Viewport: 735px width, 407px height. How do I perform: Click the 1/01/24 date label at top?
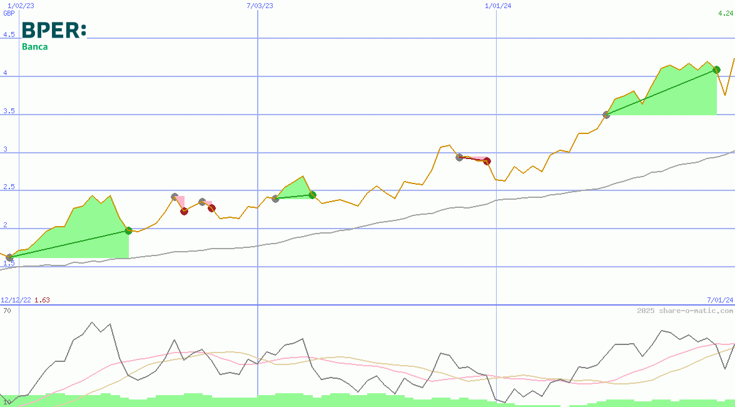click(498, 6)
